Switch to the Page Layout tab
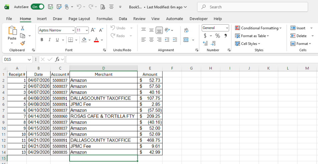318x164 pixels. (x=79, y=19)
